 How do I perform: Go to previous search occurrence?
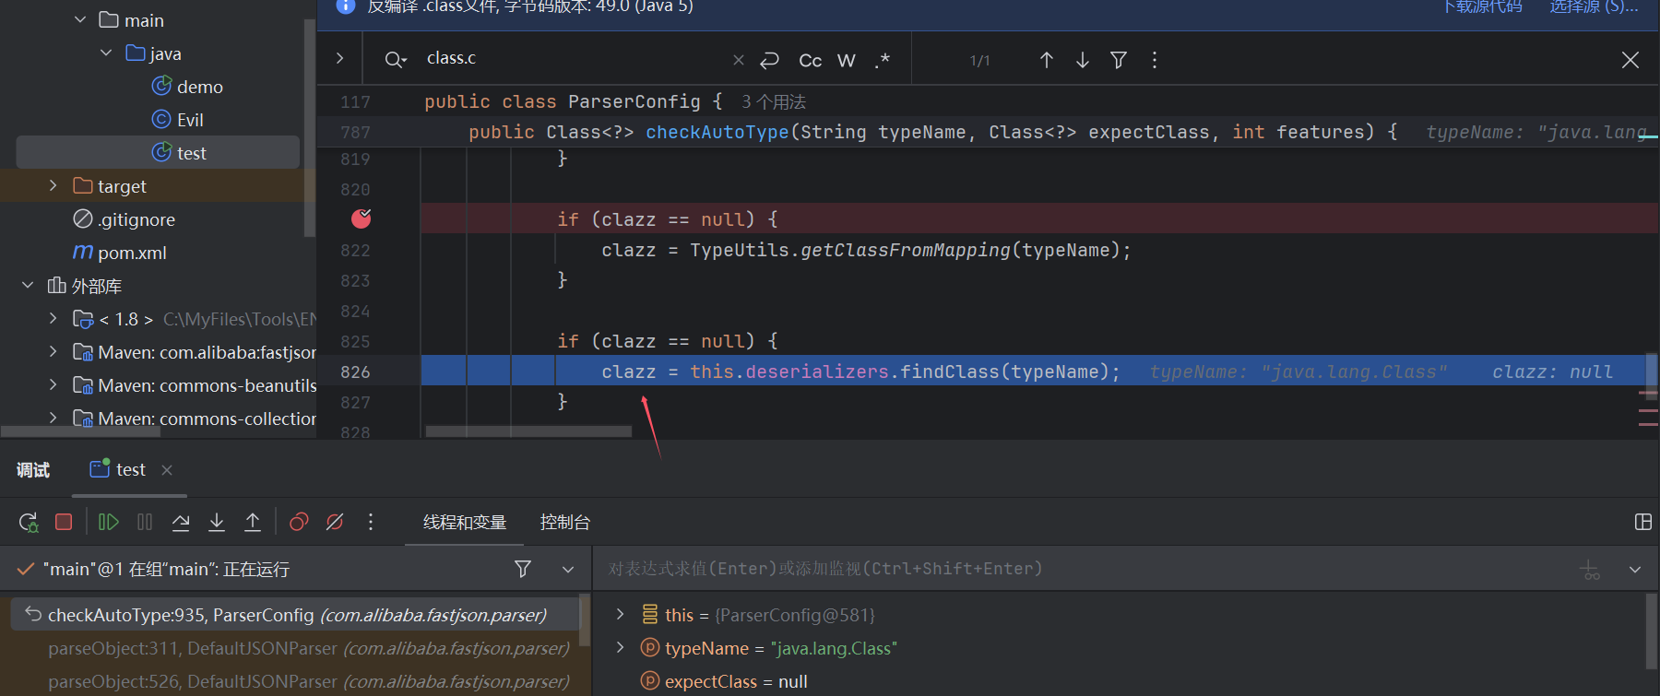pos(1047,60)
